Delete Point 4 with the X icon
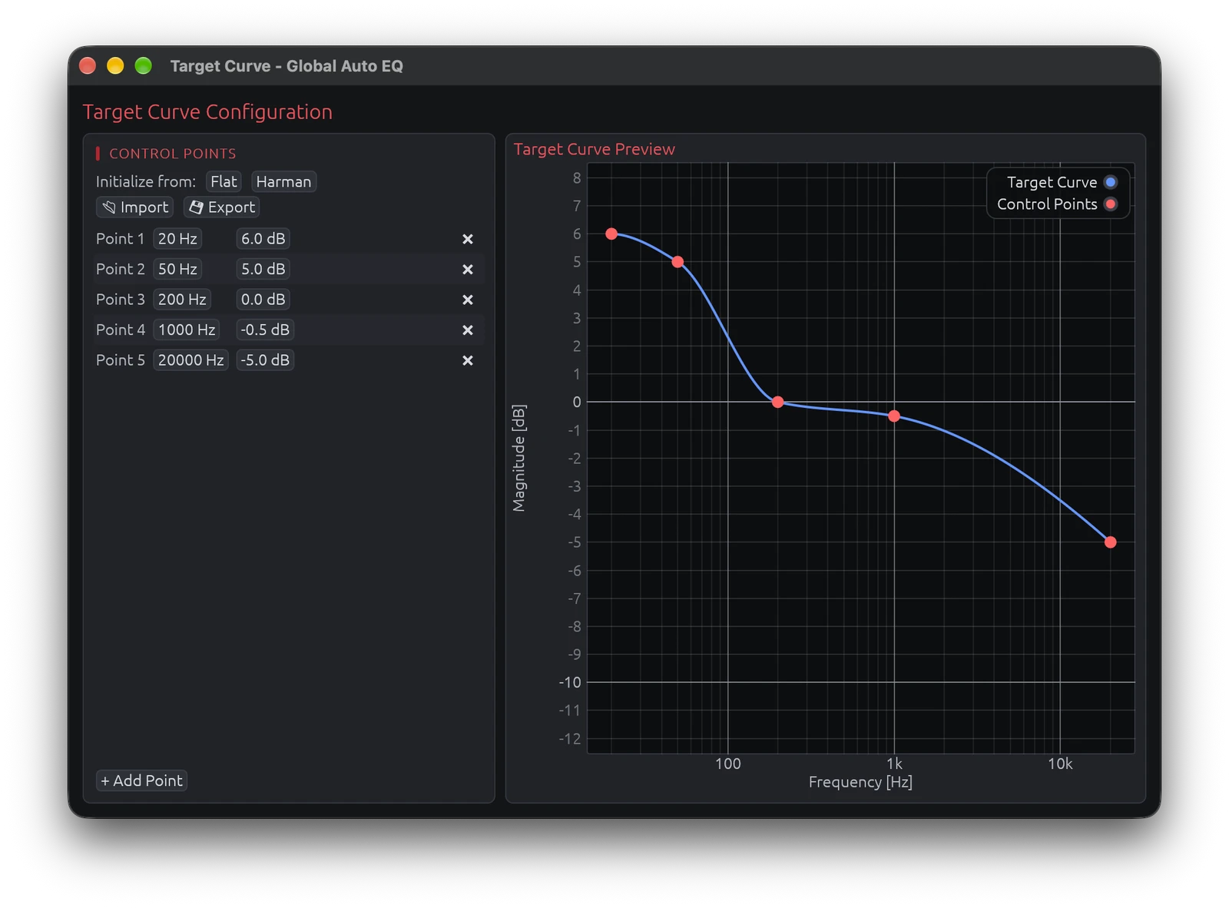Screen dimensions: 1229x908 click(x=467, y=330)
